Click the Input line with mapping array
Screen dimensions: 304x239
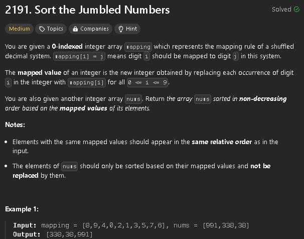click(131, 225)
